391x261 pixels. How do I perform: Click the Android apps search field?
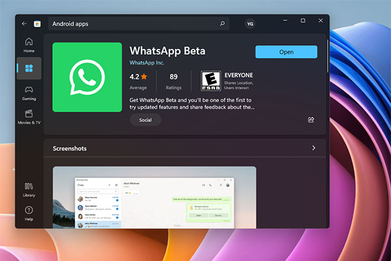pos(139,23)
